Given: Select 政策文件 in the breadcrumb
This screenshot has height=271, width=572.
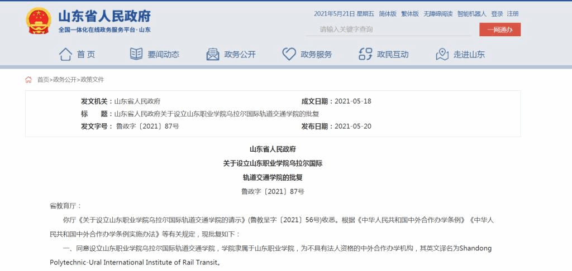Looking at the screenshot, I should [x=92, y=80].
